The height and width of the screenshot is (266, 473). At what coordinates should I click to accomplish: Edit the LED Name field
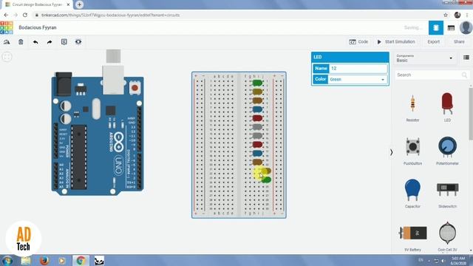[x=358, y=69]
